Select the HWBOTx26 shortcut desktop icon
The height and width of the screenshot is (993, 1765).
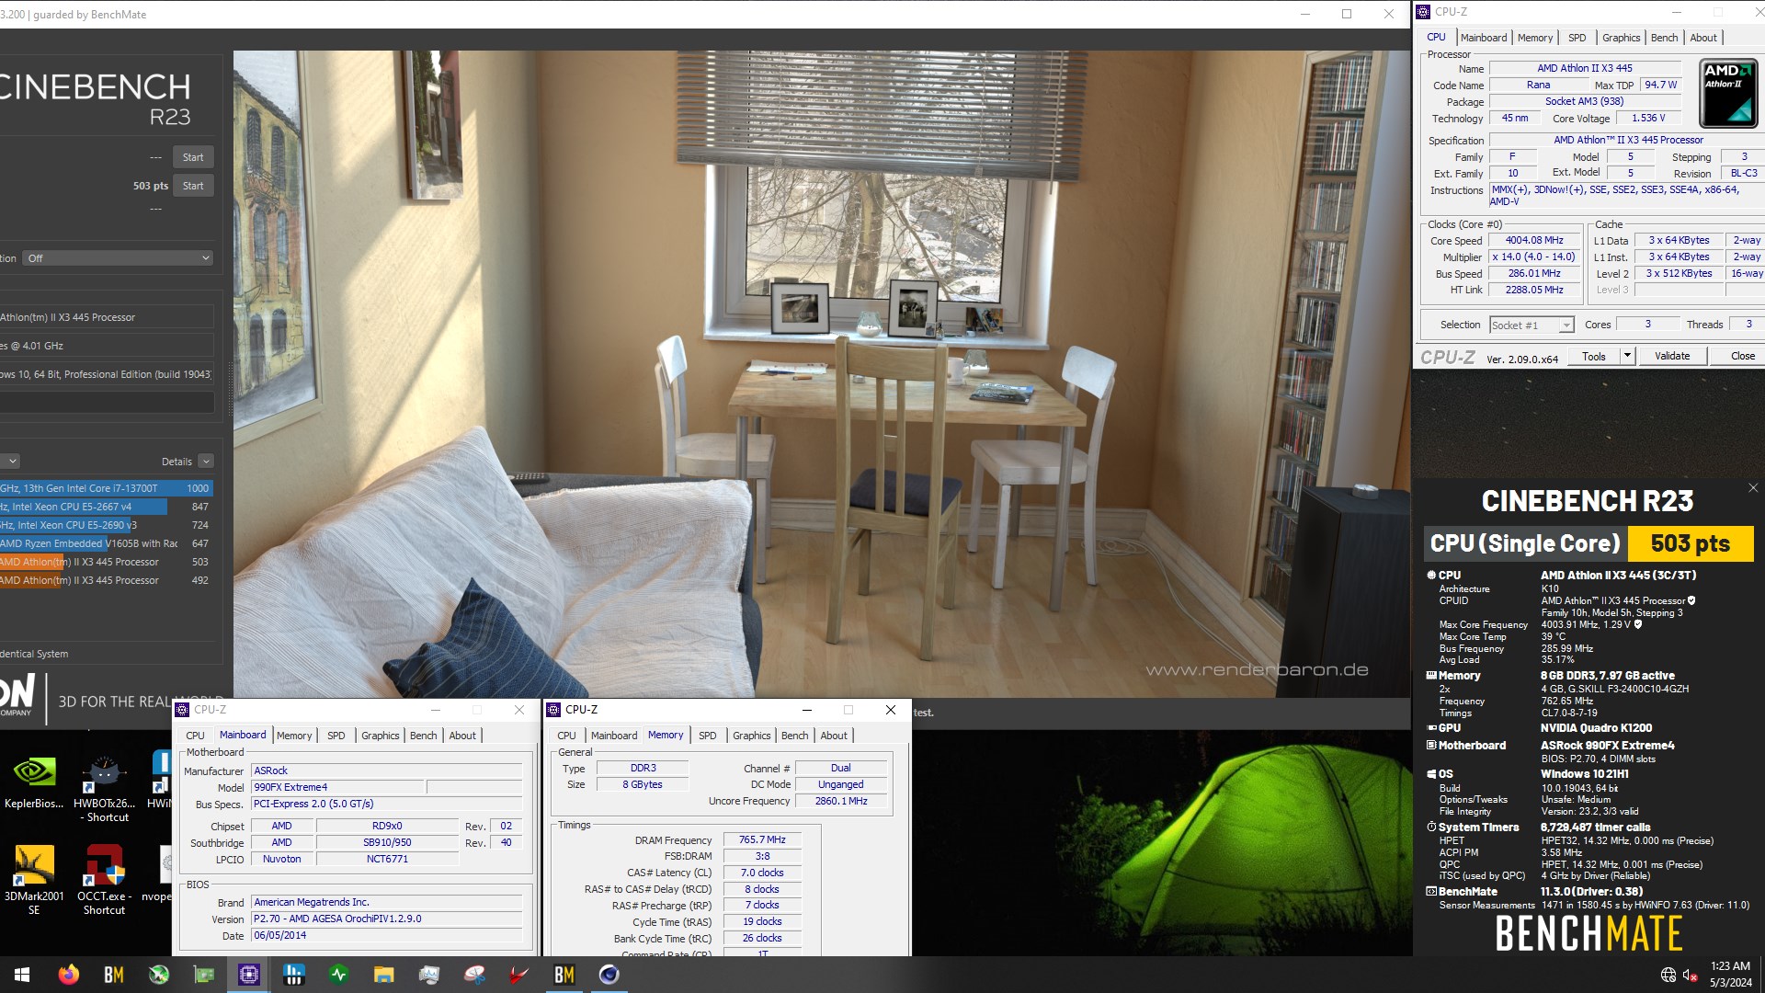pyautogui.click(x=104, y=788)
